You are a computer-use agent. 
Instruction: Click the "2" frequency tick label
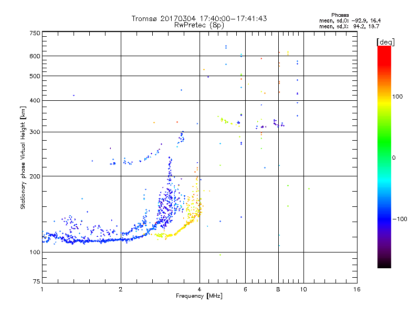click(121, 289)
